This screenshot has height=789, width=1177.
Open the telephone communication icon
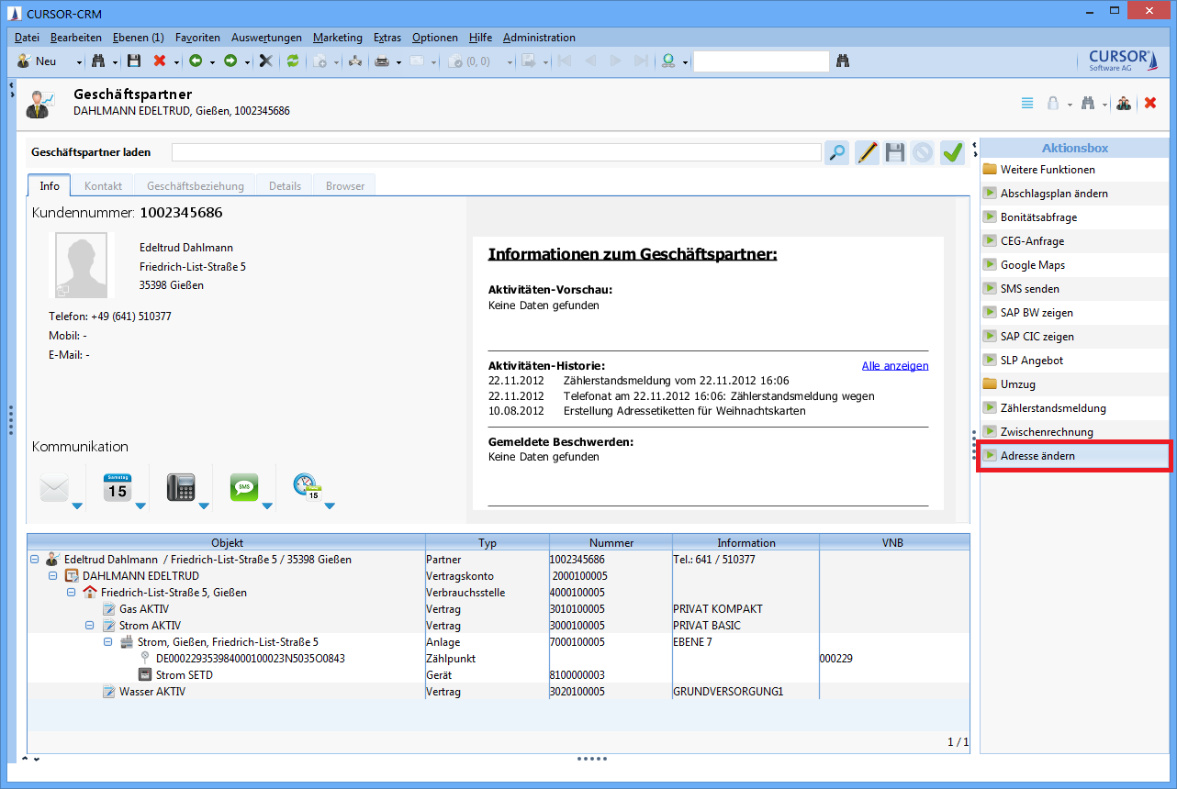point(181,487)
